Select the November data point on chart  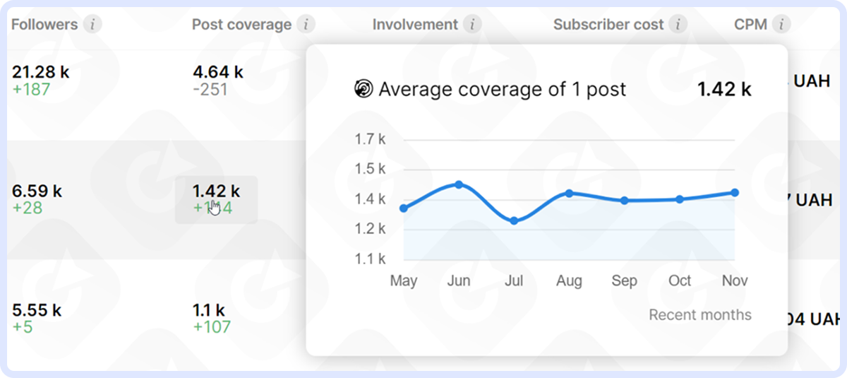click(735, 192)
